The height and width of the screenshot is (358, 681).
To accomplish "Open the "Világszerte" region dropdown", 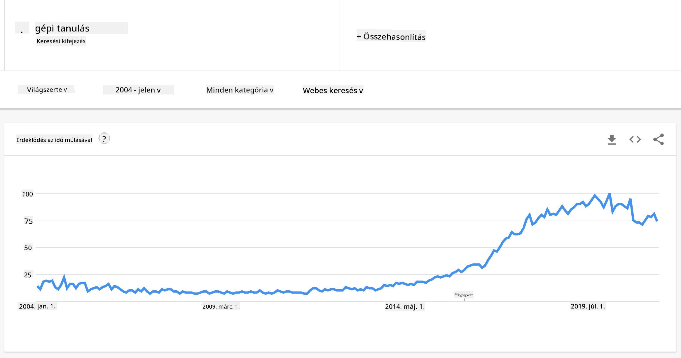I will [x=47, y=89].
